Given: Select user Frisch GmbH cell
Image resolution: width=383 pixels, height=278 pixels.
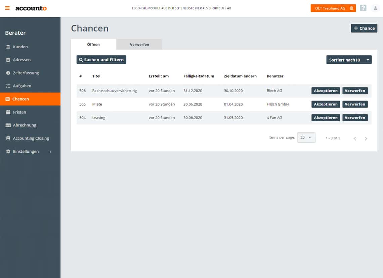Looking at the screenshot, I should coord(278,104).
